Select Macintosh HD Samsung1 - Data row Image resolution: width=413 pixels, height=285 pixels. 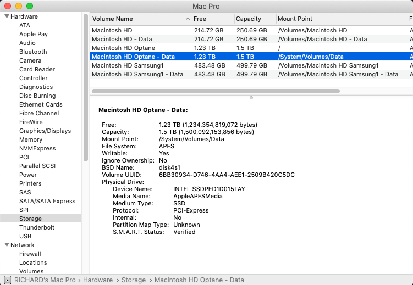251,74
